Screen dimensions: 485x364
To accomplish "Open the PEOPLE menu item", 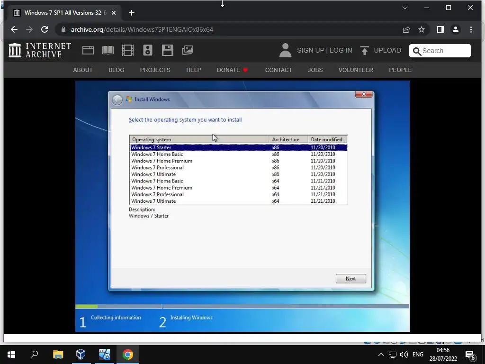I will [400, 70].
